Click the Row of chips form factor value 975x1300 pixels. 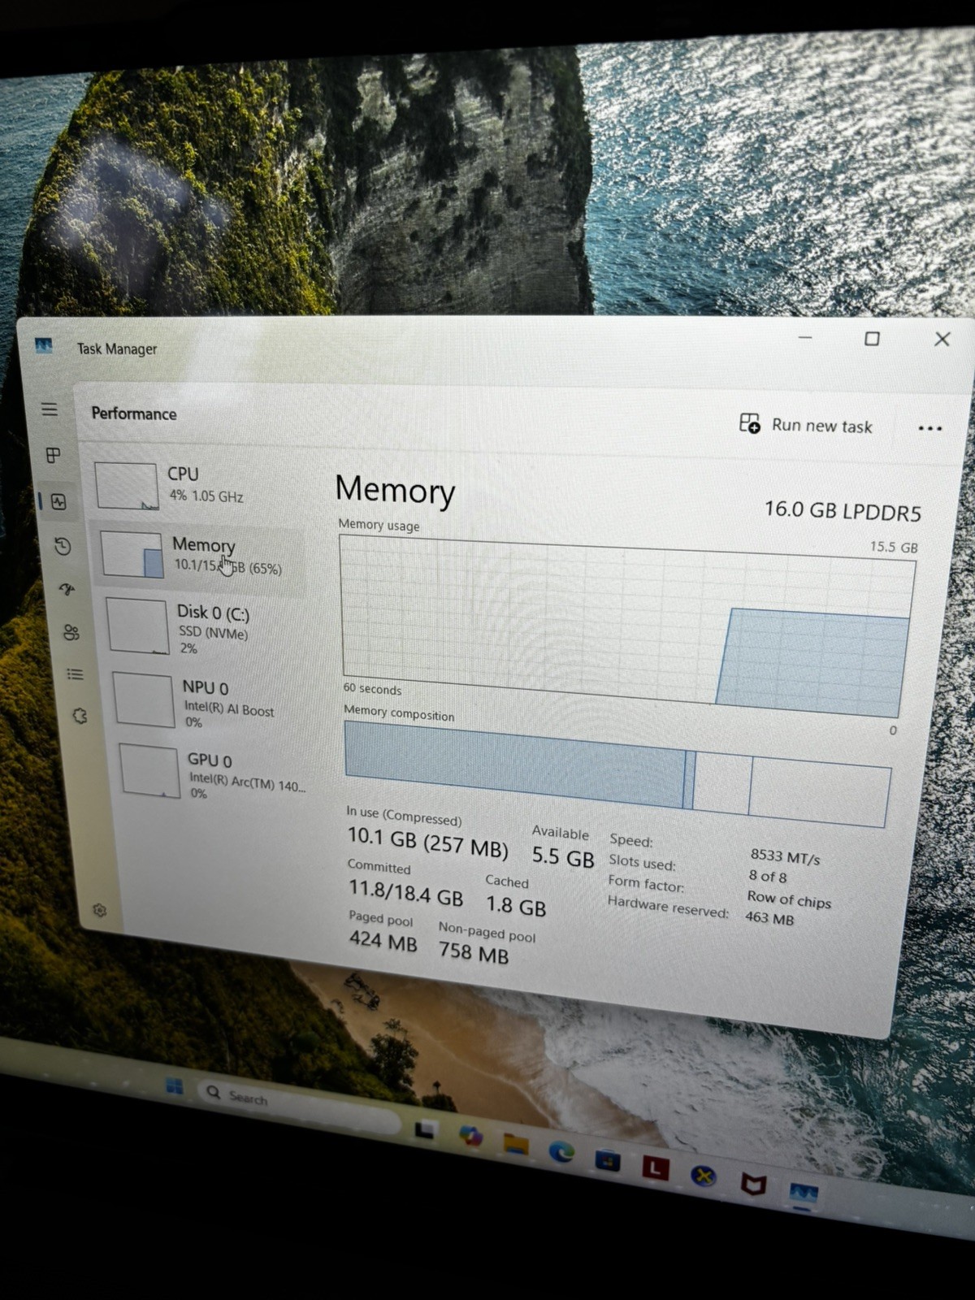[x=789, y=899]
